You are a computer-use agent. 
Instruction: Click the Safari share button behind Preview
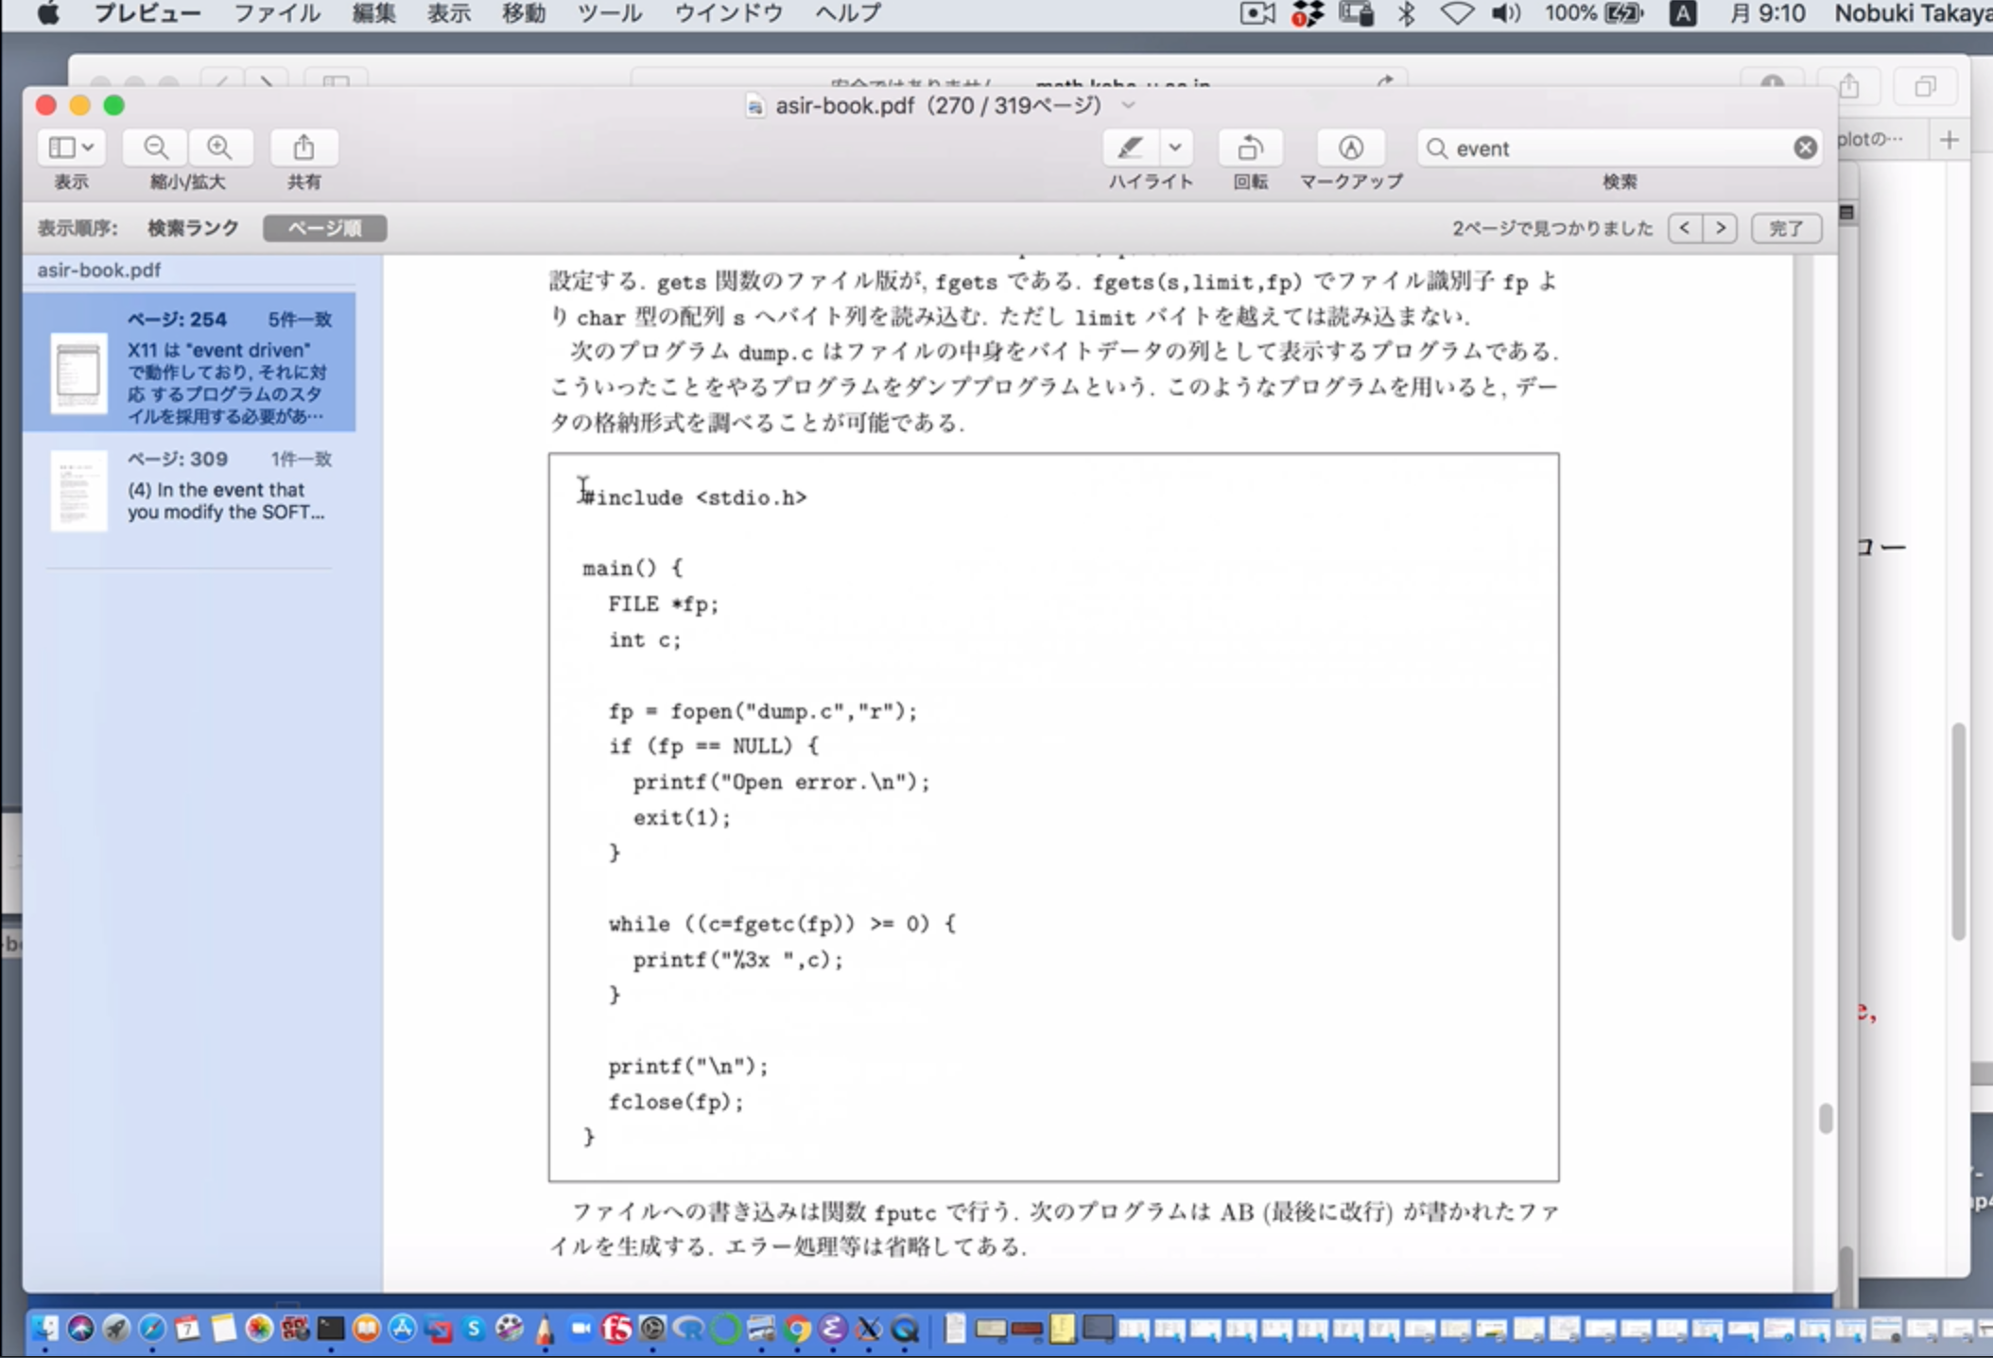(x=1849, y=86)
